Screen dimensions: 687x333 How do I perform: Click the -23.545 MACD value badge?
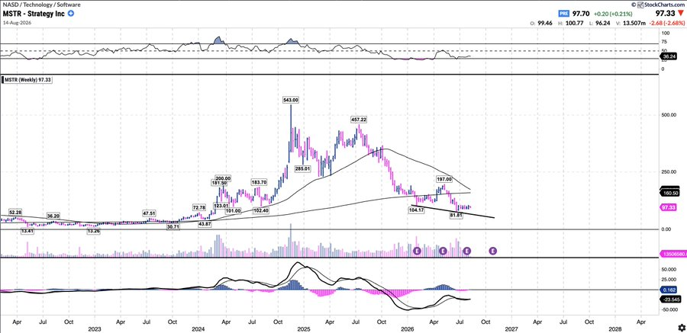click(670, 299)
